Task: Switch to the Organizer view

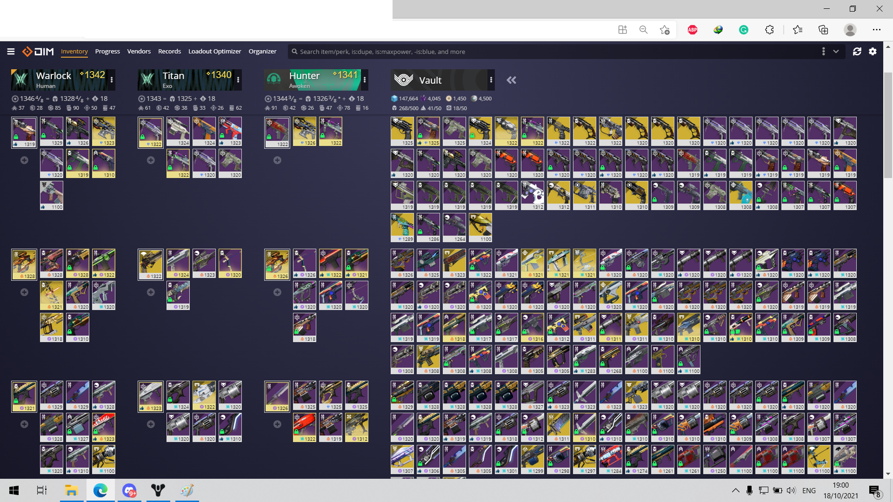Action: (262, 52)
